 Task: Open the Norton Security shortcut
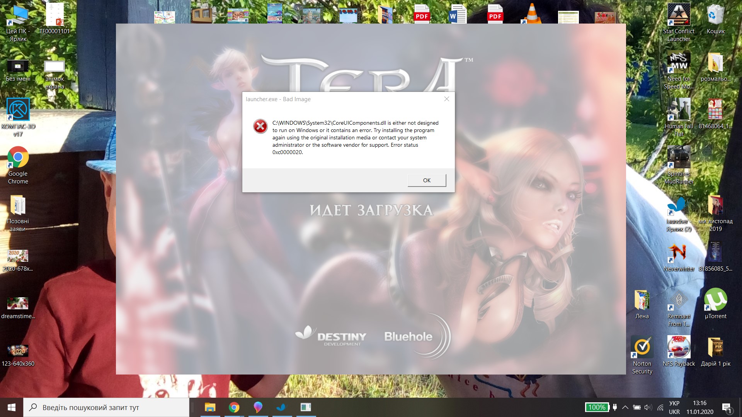[x=642, y=355]
